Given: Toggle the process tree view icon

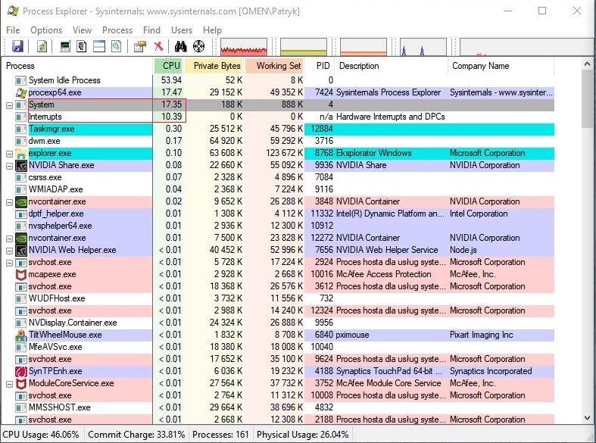Looking at the screenshot, I should pyautogui.click(x=82, y=46).
